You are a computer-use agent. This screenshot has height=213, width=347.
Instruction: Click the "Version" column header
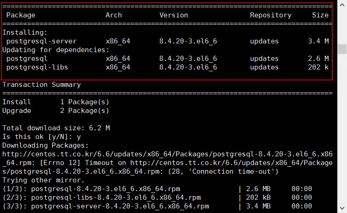(x=173, y=15)
